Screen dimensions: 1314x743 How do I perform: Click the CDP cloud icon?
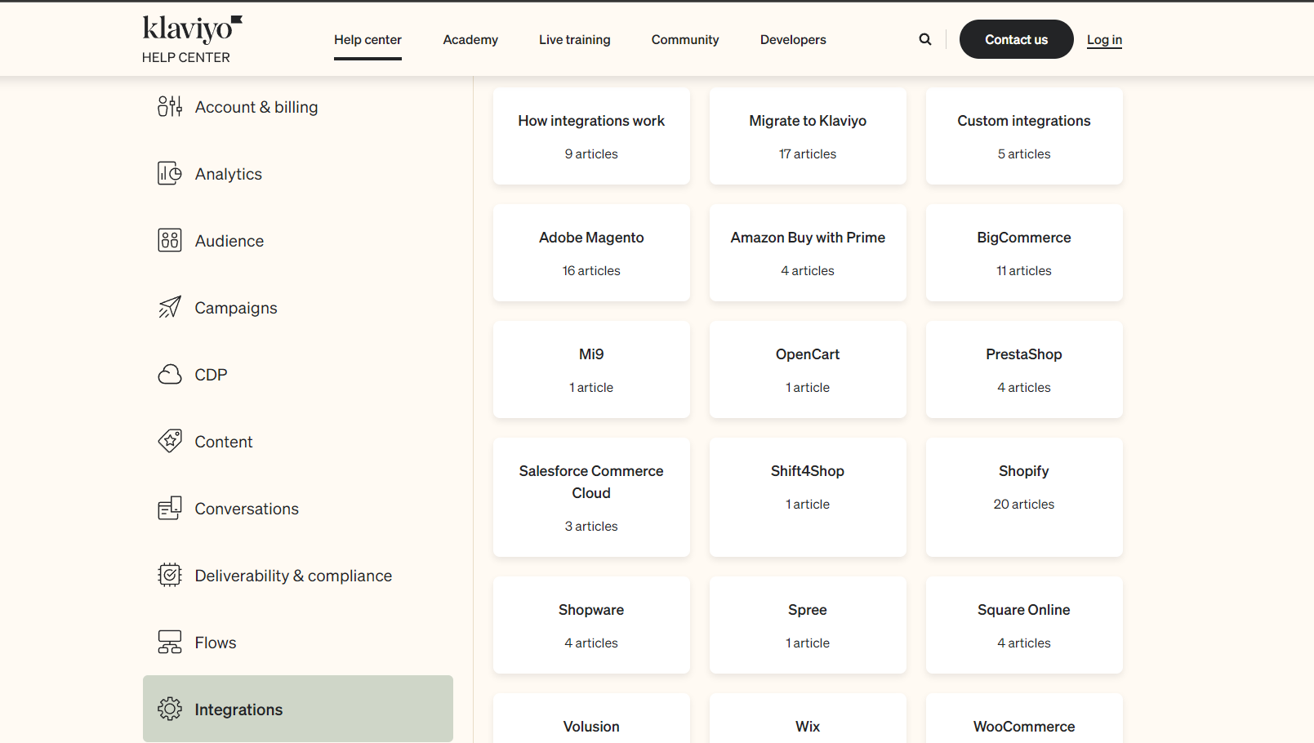pyautogui.click(x=170, y=374)
